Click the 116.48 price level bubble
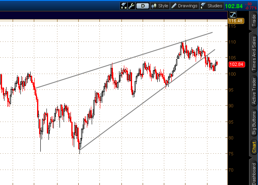 236,21
